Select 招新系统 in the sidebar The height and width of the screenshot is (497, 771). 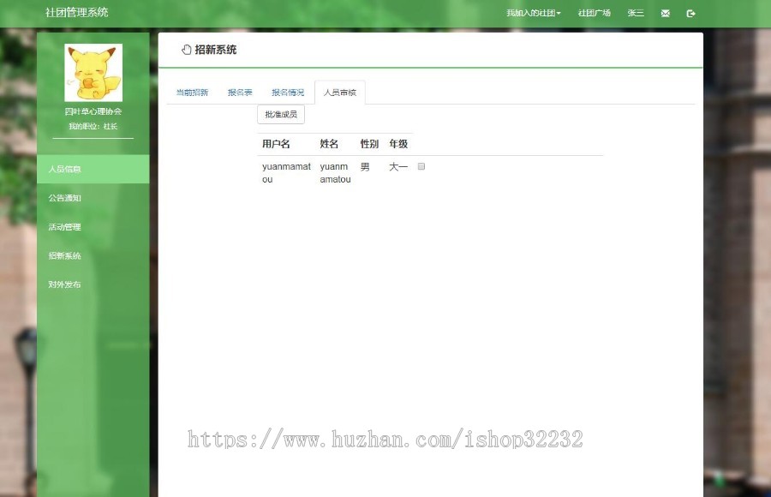[x=63, y=255]
